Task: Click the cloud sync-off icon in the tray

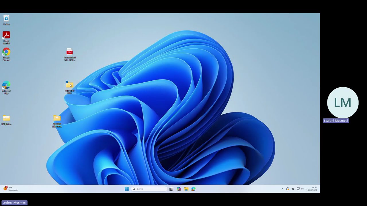Action: click(x=293, y=189)
